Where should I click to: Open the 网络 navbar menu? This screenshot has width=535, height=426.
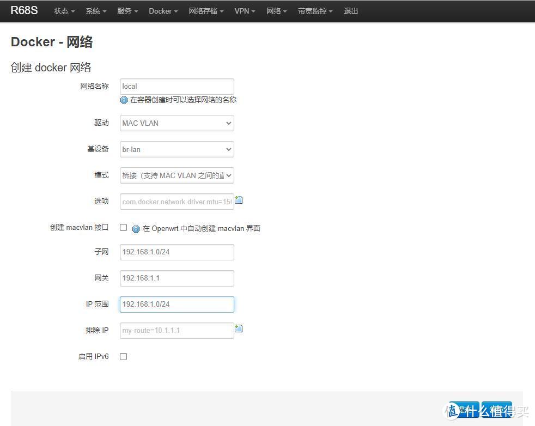276,11
